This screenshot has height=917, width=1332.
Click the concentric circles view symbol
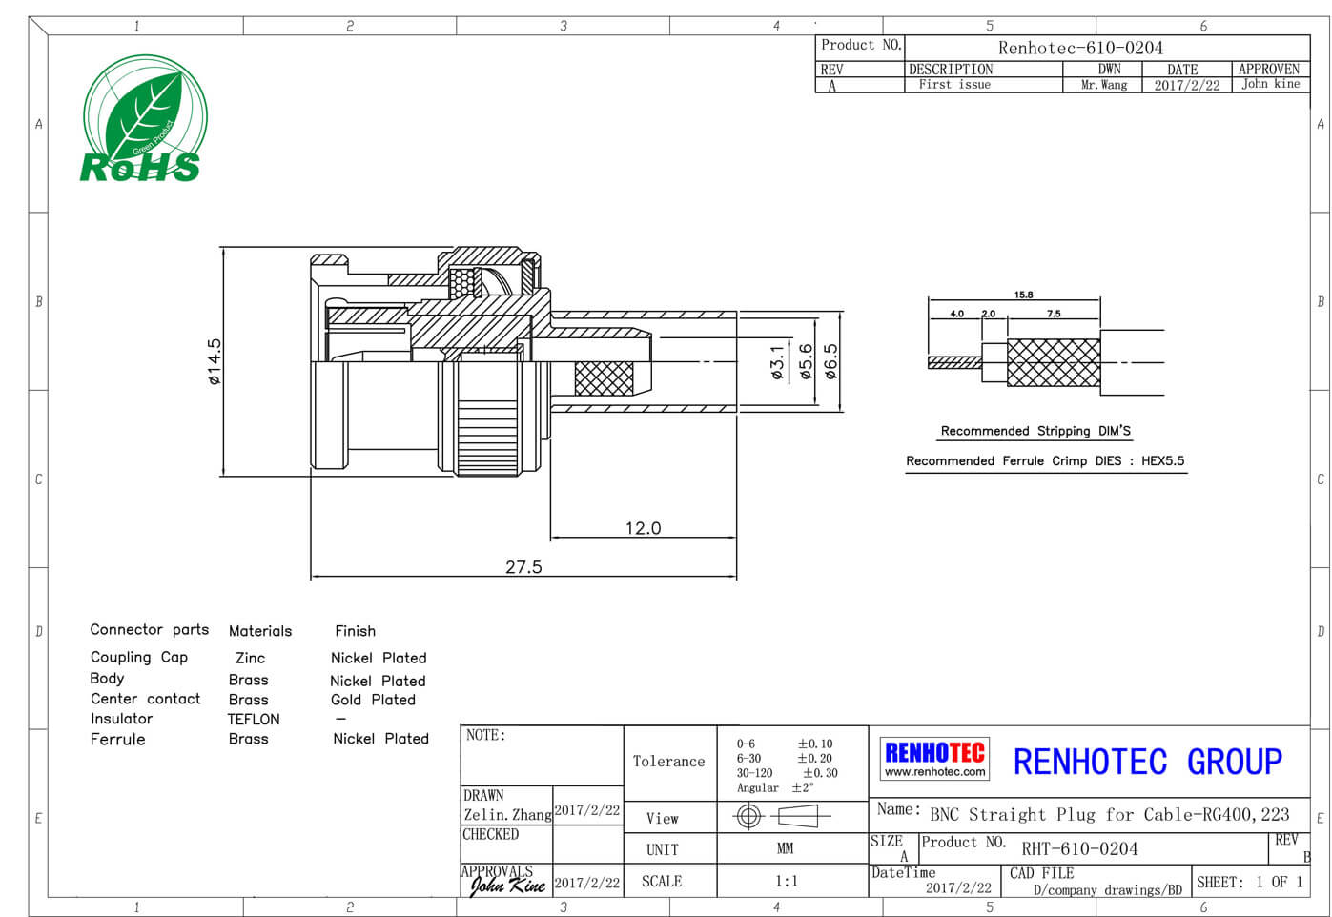(748, 816)
